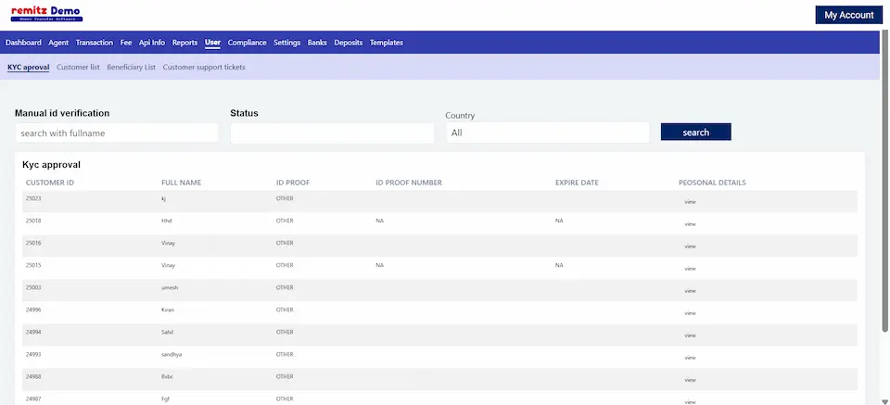Click view for customer 25023
Image resolution: width=890 pixels, height=405 pixels.
pyautogui.click(x=690, y=202)
